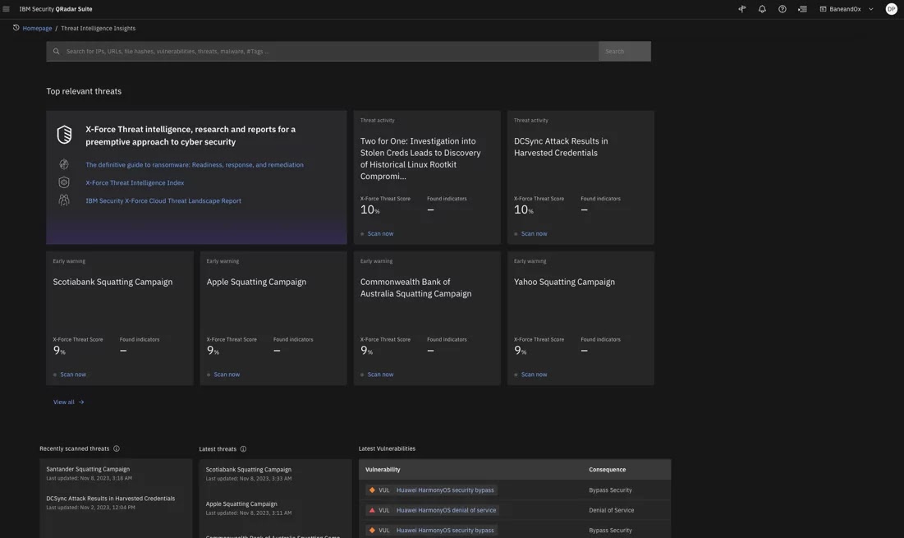This screenshot has height=538, width=904.
Task: Open Yahoo Squatting Campaign card title
Action: click(564, 282)
